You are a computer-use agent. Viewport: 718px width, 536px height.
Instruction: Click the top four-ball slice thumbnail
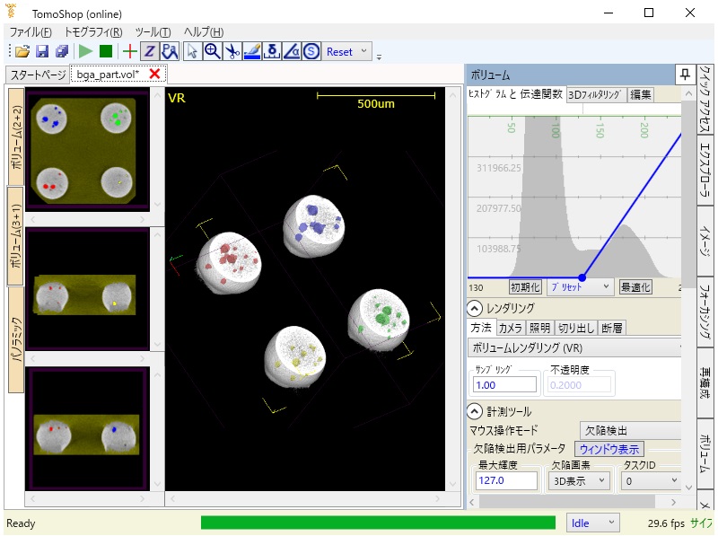point(87,149)
